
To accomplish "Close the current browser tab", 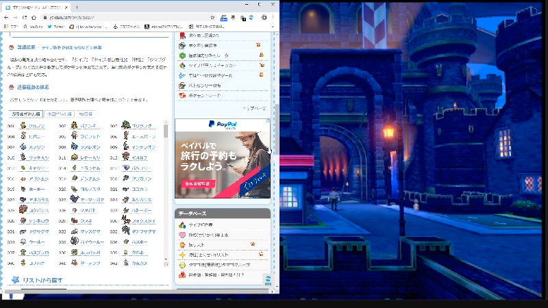I will 66,7.
